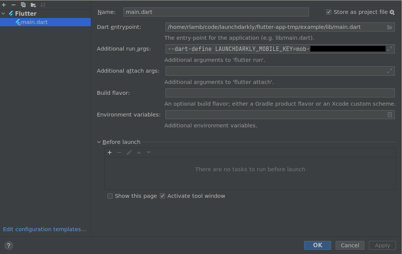Screen dimensions: 402x254
Task: Expand the Additional run args editor
Action: pos(390,48)
